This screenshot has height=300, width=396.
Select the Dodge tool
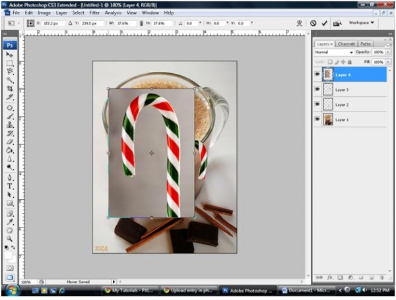[x=10, y=167]
